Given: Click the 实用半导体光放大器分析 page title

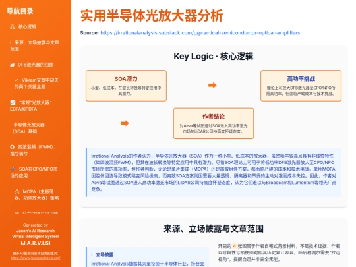Looking at the screenshot, I should coord(152,15).
